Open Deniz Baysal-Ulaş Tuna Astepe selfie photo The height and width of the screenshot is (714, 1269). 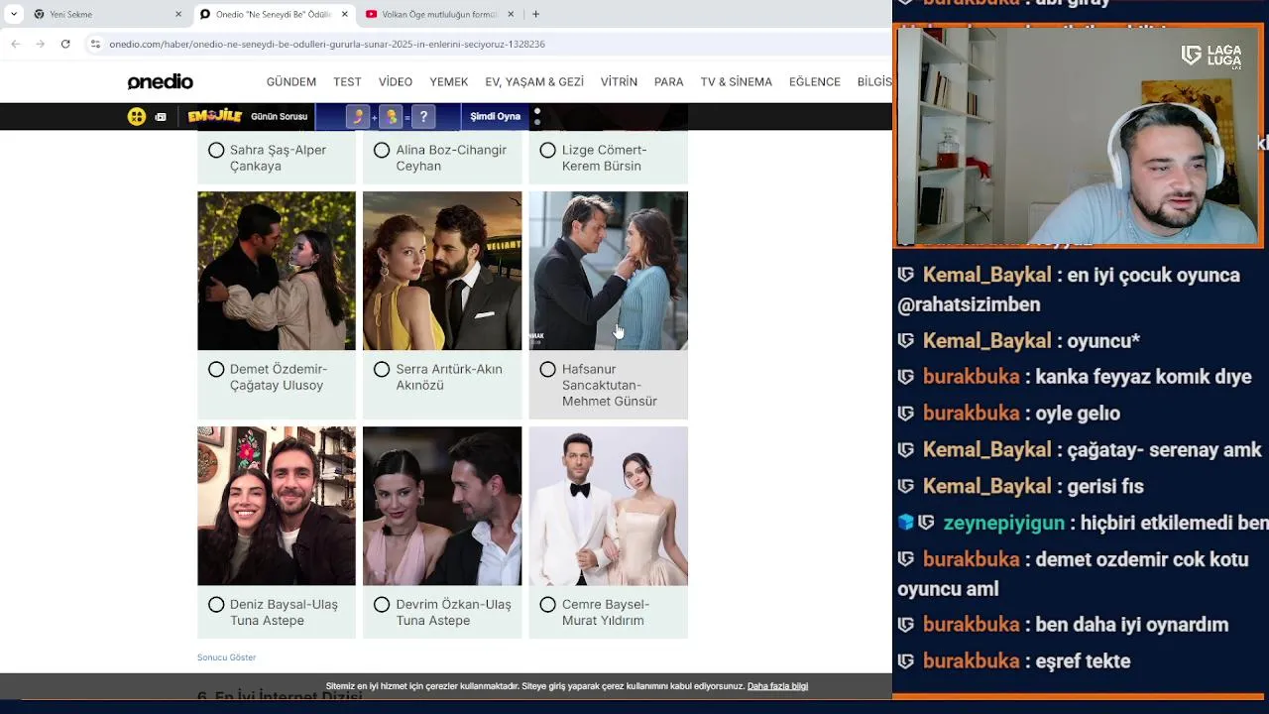277,506
